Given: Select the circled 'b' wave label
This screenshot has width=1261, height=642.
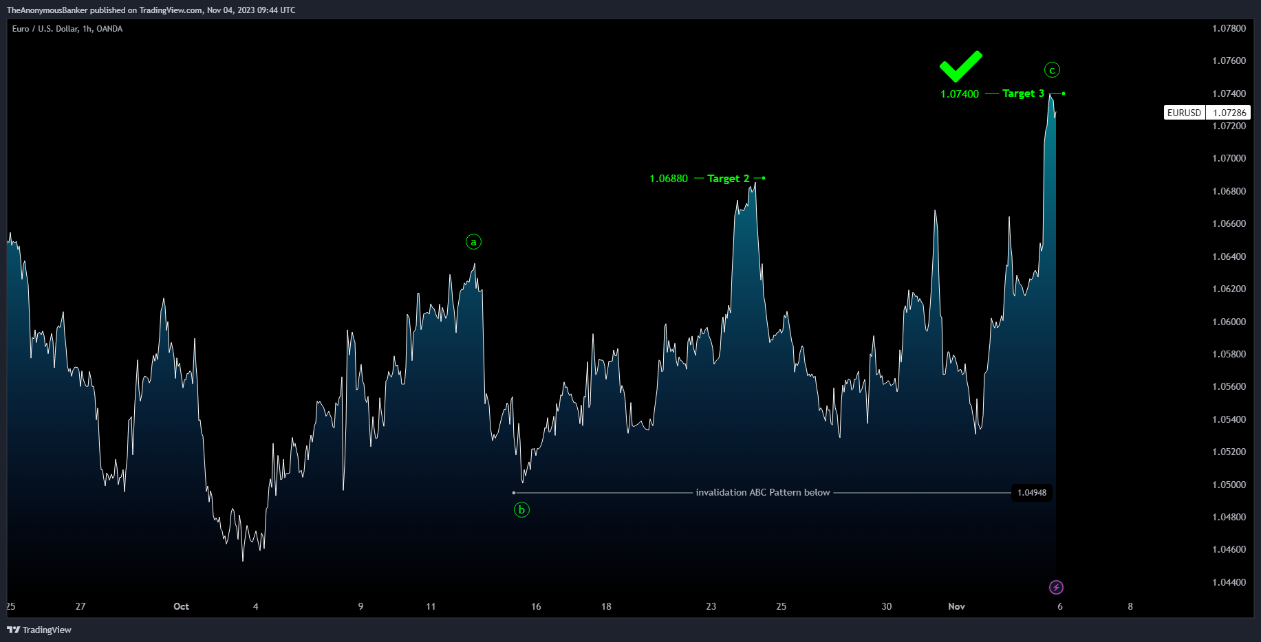Looking at the screenshot, I should (x=521, y=510).
